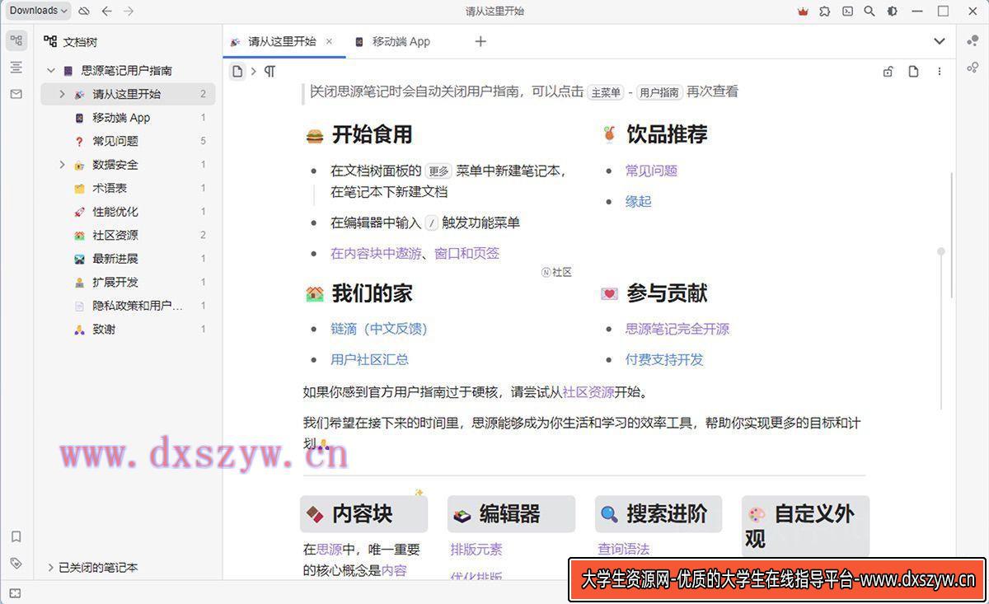Open the 思源笔记完全开源 link

[677, 329]
